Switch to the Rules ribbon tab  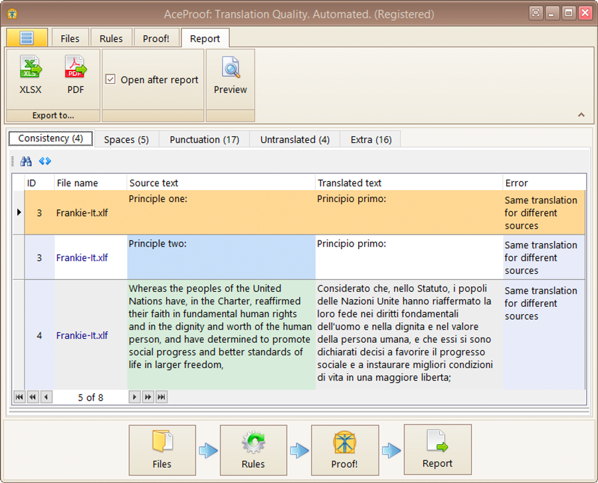[x=111, y=39]
